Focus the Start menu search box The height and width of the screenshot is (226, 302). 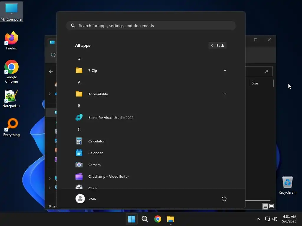[x=151, y=26]
